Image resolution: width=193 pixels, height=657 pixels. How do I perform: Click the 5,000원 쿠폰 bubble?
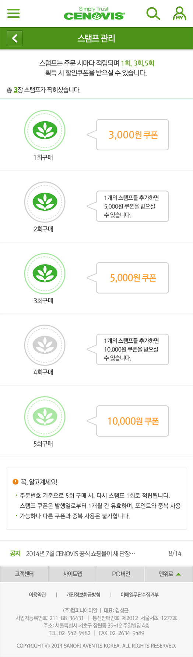[128, 278]
